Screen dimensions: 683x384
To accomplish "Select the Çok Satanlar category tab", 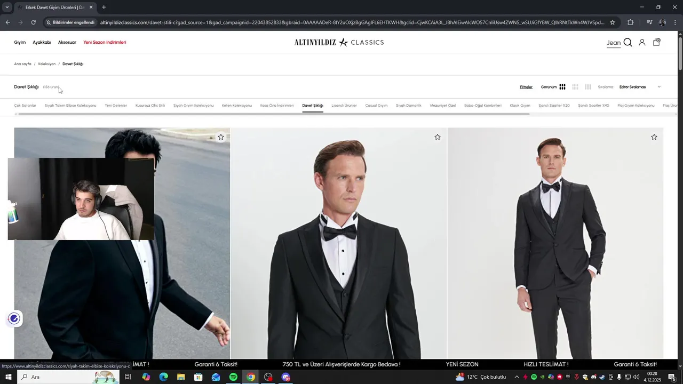I will pos(25,106).
